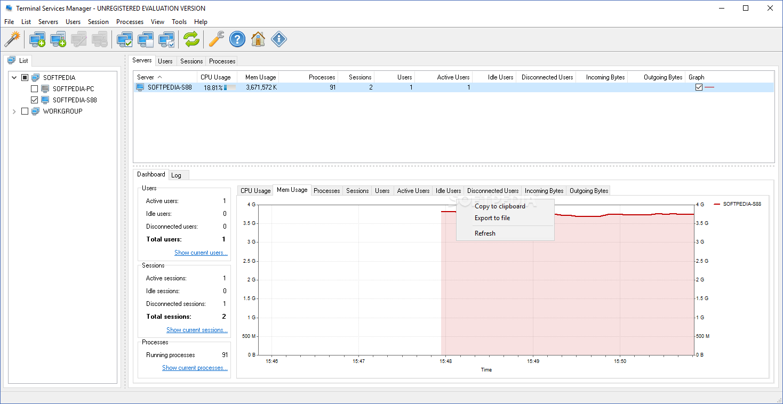Check the SOFTPEDIA-PC checkbox
The height and width of the screenshot is (404, 783).
35,89
